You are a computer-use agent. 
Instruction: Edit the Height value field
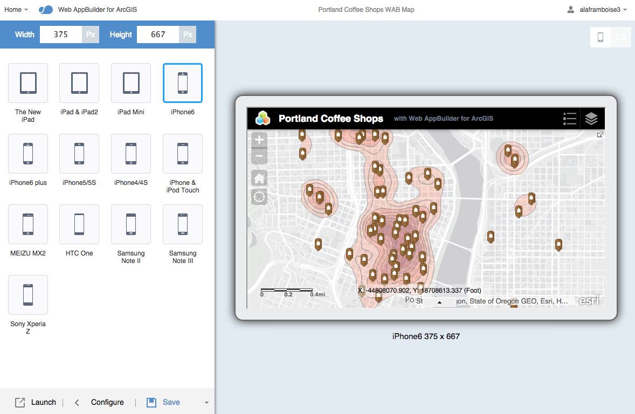point(158,34)
